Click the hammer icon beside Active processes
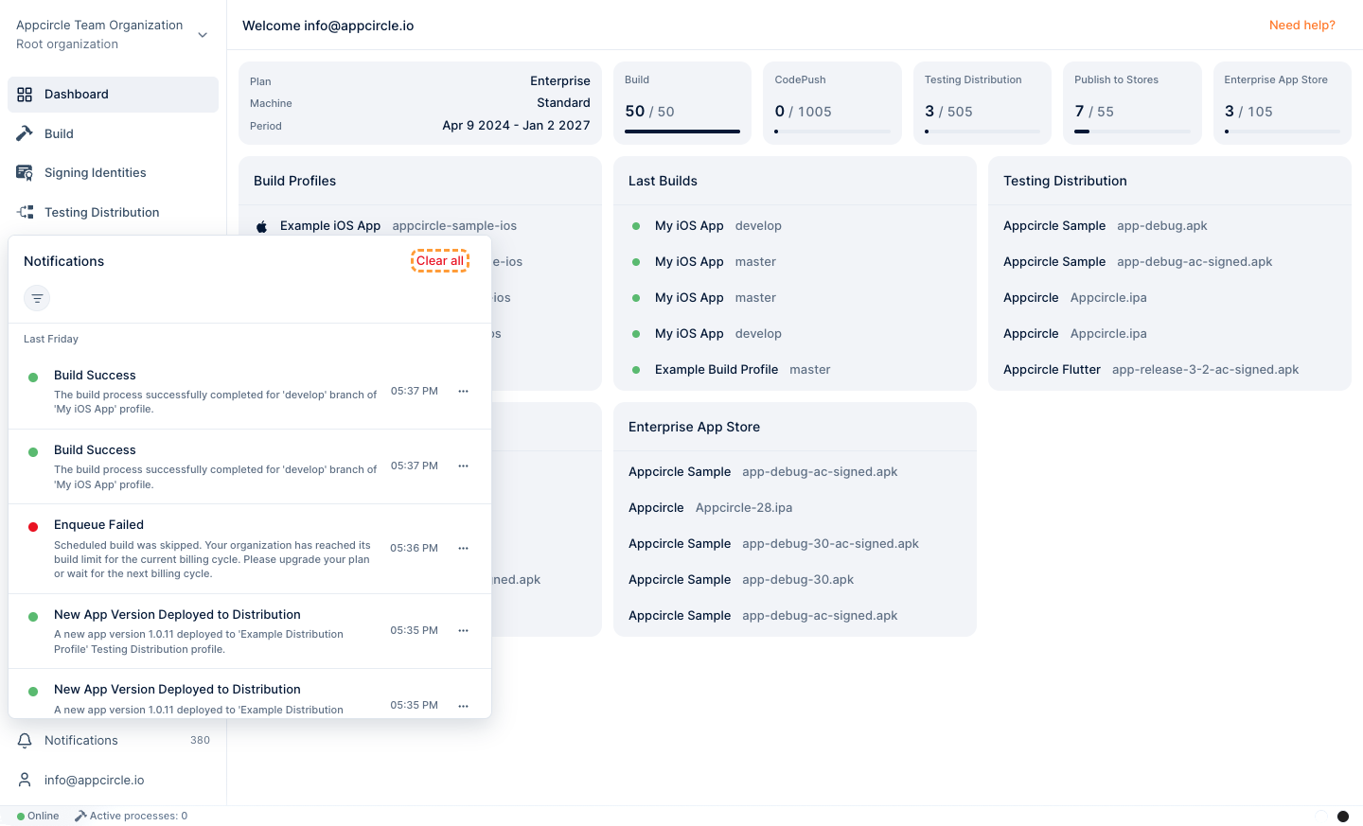Image resolution: width=1363 pixels, height=826 pixels. pos(80,816)
